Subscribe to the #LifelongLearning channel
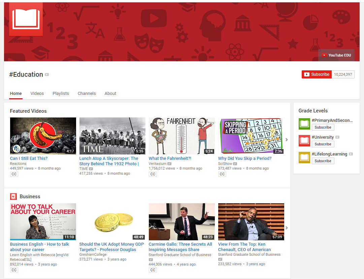The height and width of the screenshot is (279, 364). tap(323, 161)
